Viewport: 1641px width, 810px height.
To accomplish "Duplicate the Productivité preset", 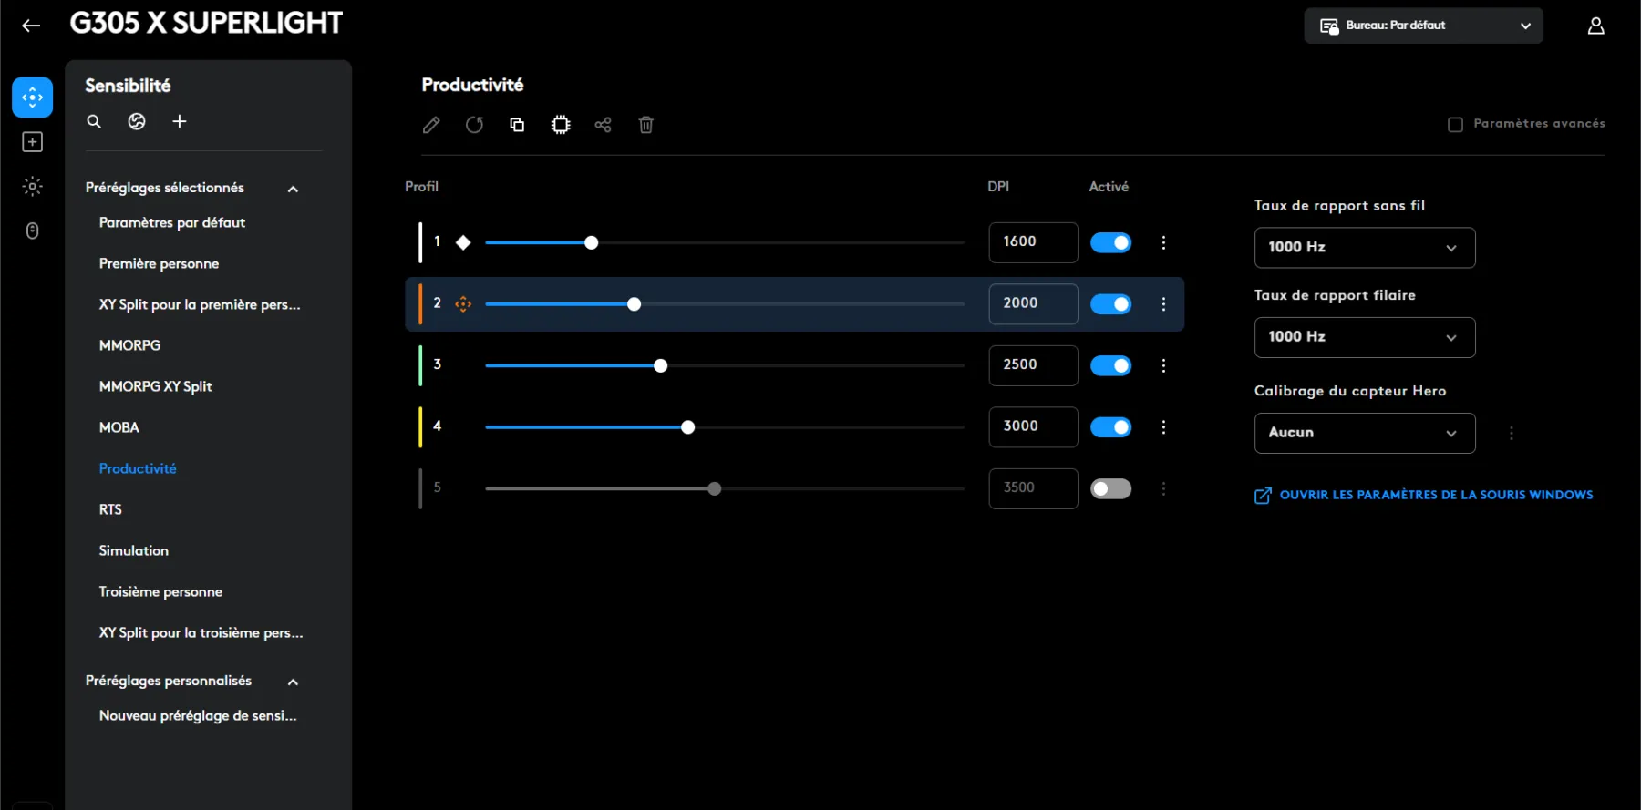I will pos(517,125).
